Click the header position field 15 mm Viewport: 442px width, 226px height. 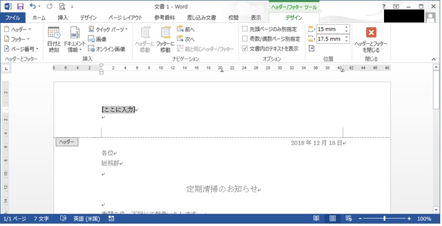[x=330, y=29]
